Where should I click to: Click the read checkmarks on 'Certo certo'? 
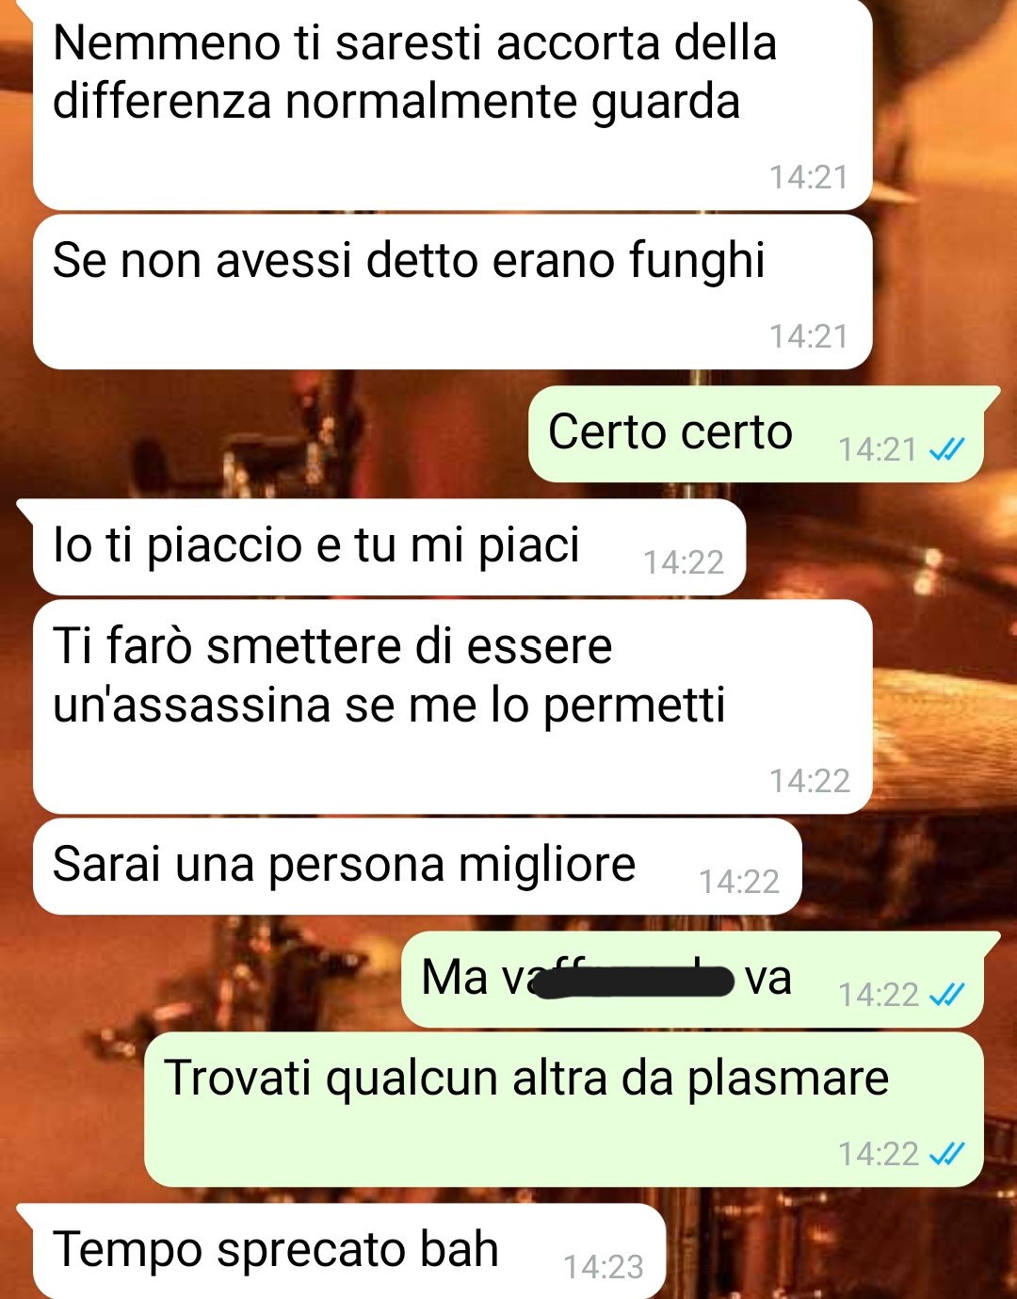pos(946,450)
